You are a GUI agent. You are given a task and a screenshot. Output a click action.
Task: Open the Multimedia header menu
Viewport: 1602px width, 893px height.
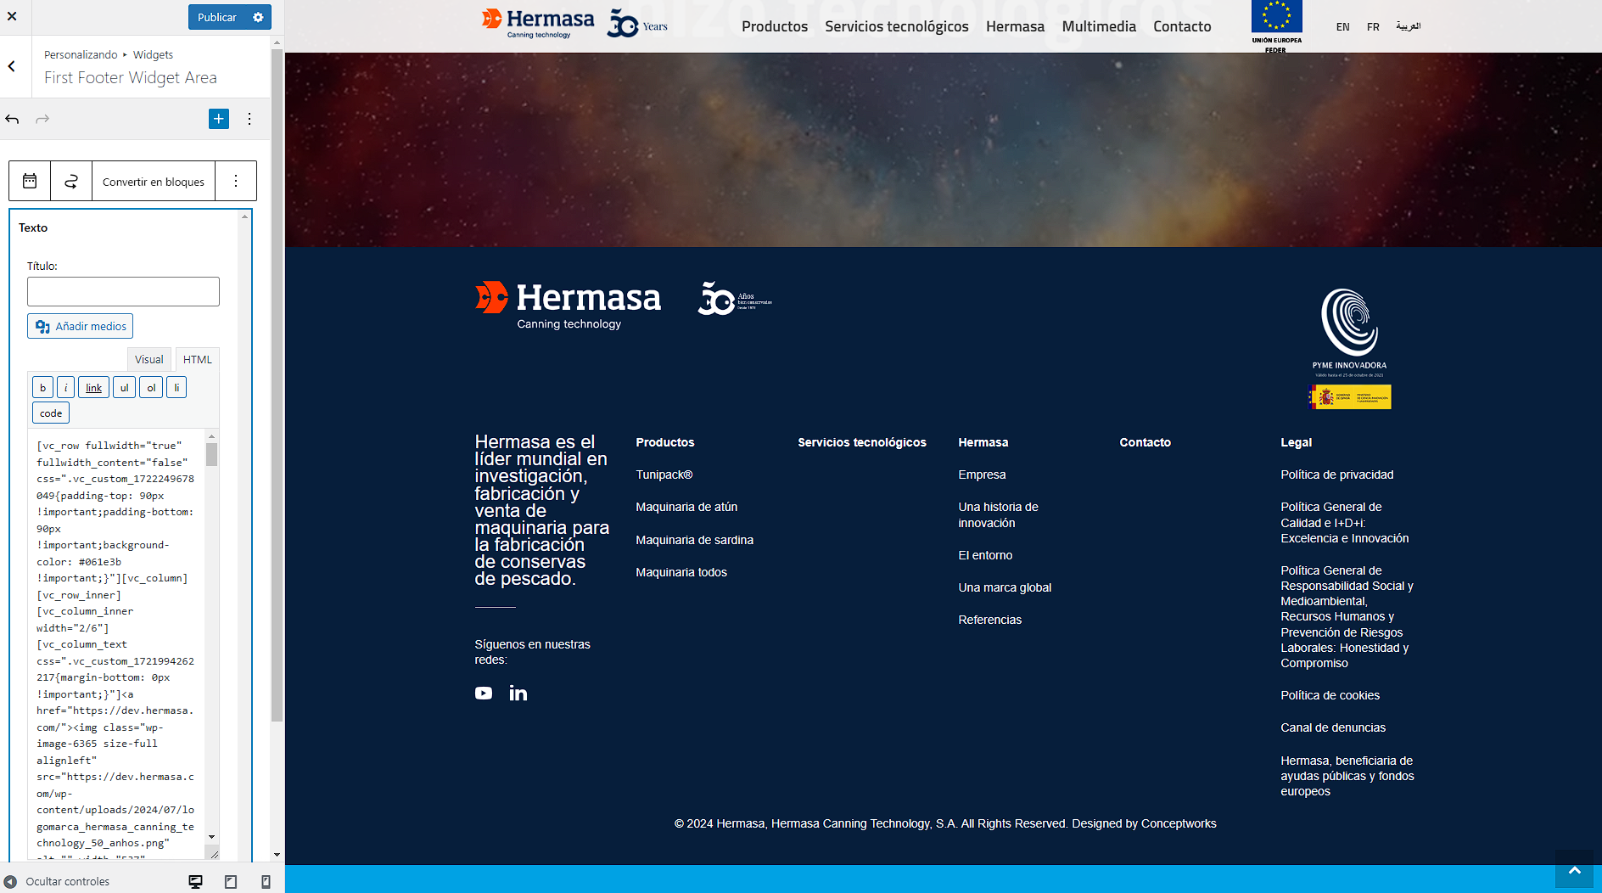[x=1099, y=26]
